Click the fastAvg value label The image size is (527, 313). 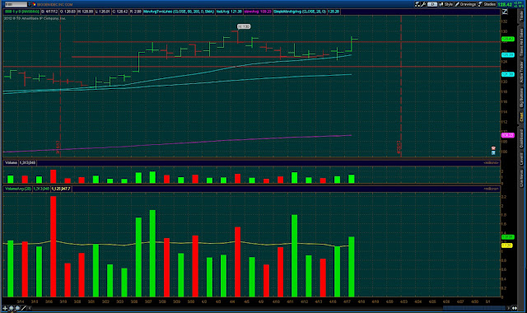[x=229, y=12]
